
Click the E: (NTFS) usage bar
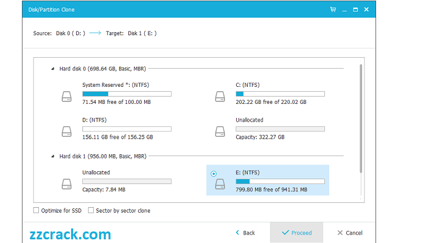(x=280, y=182)
